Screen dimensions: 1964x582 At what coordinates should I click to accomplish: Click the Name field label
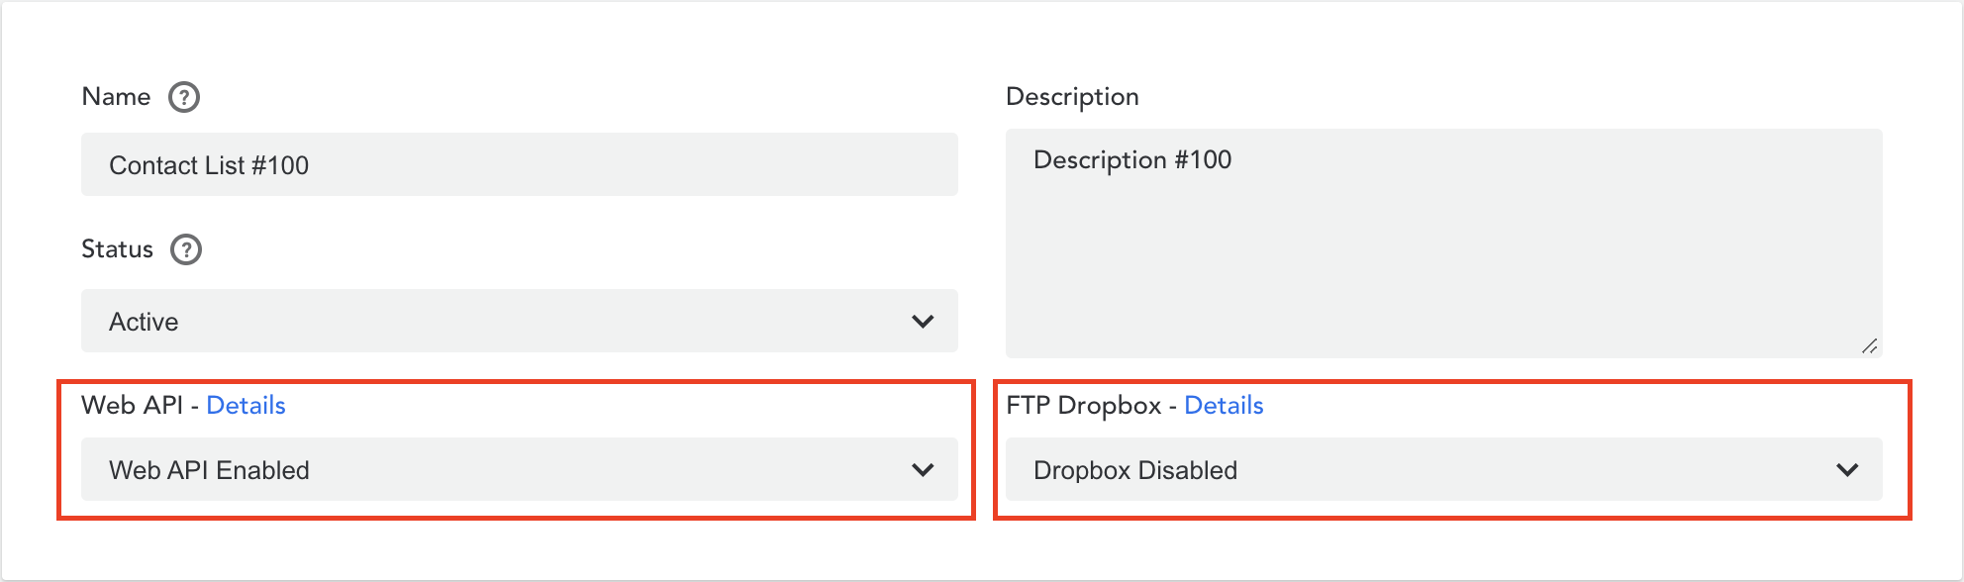pyautogui.click(x=116, y=97)
